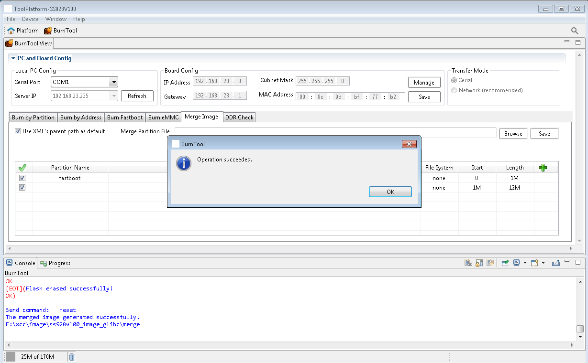The image size is (588, 363).
Task: Click the garbage collector trash icon
Action: 71,357
